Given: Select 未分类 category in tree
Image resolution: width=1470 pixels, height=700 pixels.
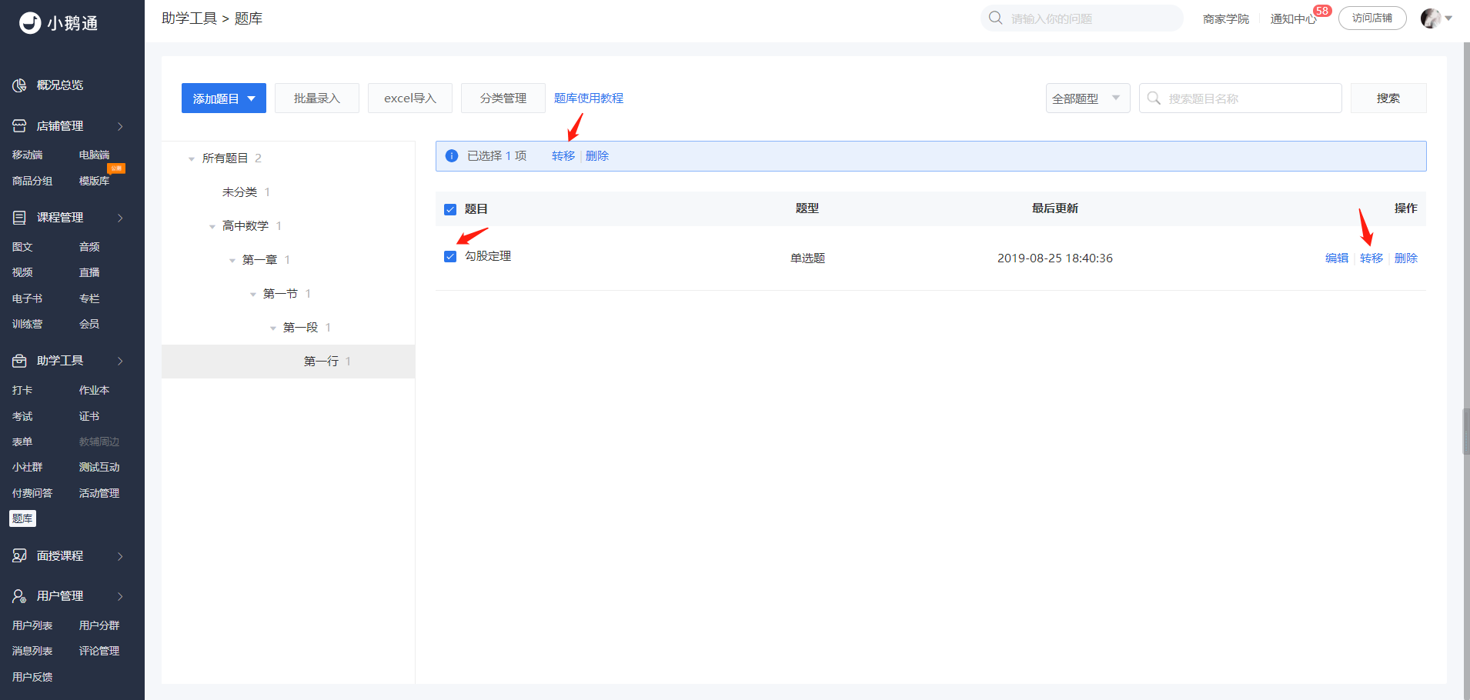Looking at the screenshot, I should tap(239, 192).
